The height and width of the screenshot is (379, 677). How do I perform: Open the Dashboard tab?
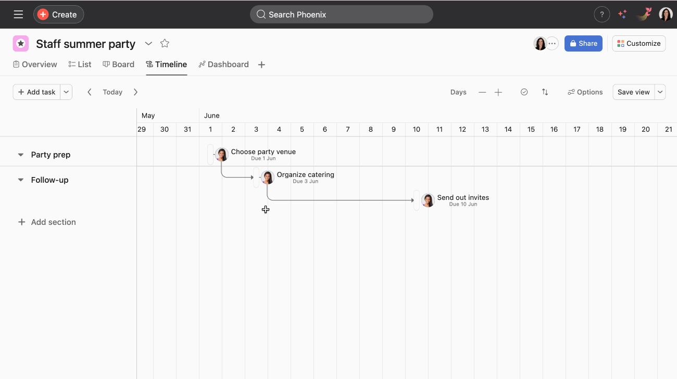click(x=224, y=64)
